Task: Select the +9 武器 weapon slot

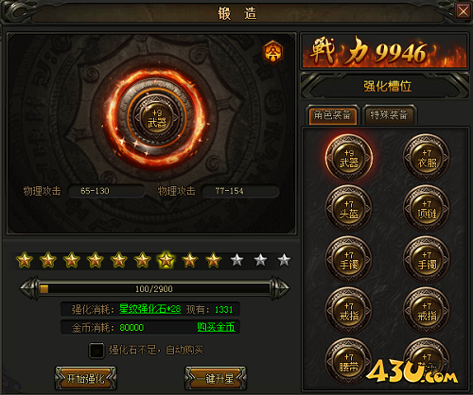Action: 349,157
